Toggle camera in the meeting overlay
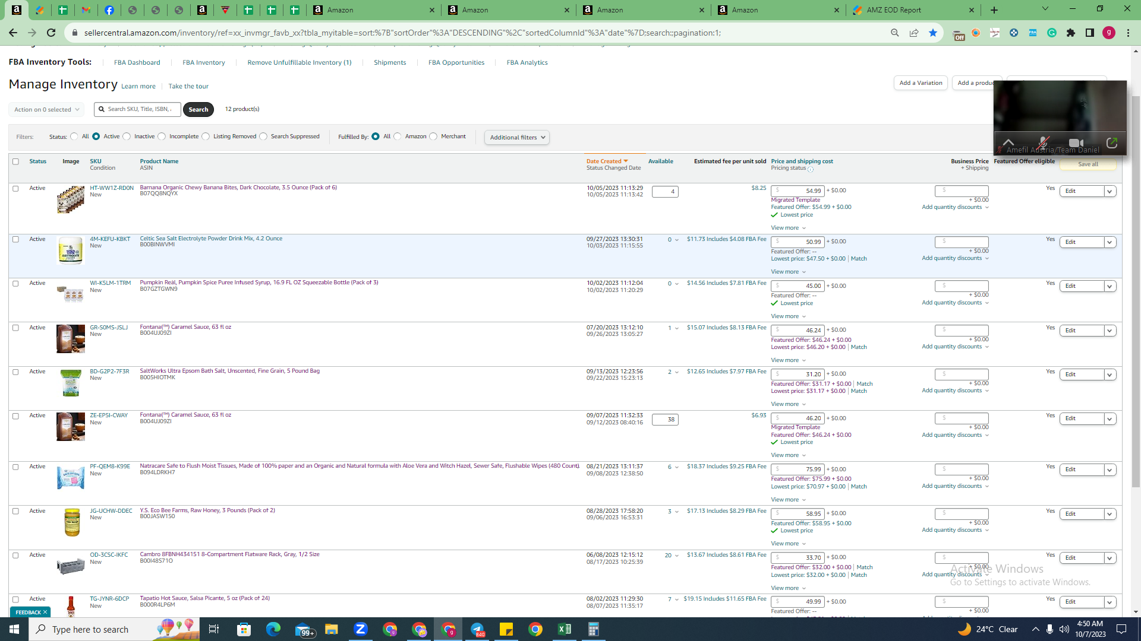This screenshot has width=1141, height=641. [x=1076, y=143]
